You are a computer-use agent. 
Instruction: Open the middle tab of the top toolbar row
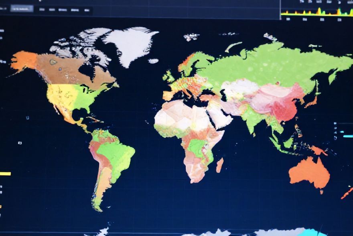point(63,10)
